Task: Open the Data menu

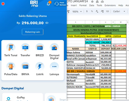Action: pos(92,5)
